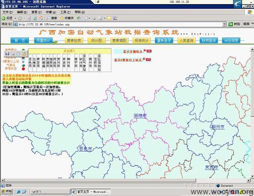
Task: Open the 收藏夹 favorites toolbar button
Action: (67, 18)
